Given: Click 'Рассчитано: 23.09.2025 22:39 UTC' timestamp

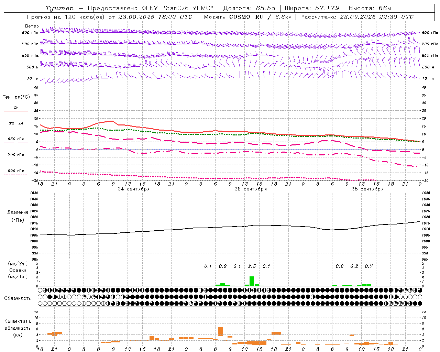Looking at the screenshot, I should pyautogui.click(x=357, y=17).
